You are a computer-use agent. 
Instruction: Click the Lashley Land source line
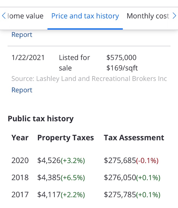click(89, 79)
